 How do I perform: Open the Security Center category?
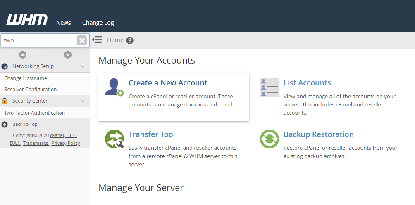coord(30,101)
